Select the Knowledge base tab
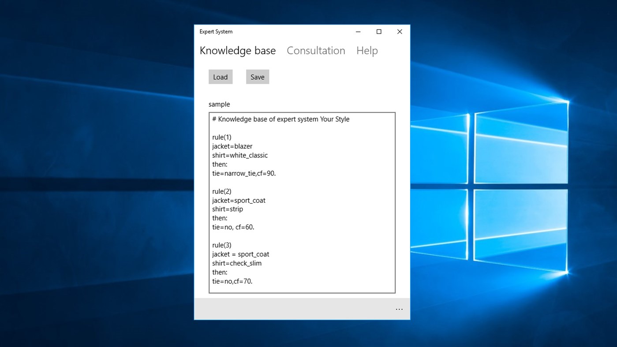 [237, 50]
